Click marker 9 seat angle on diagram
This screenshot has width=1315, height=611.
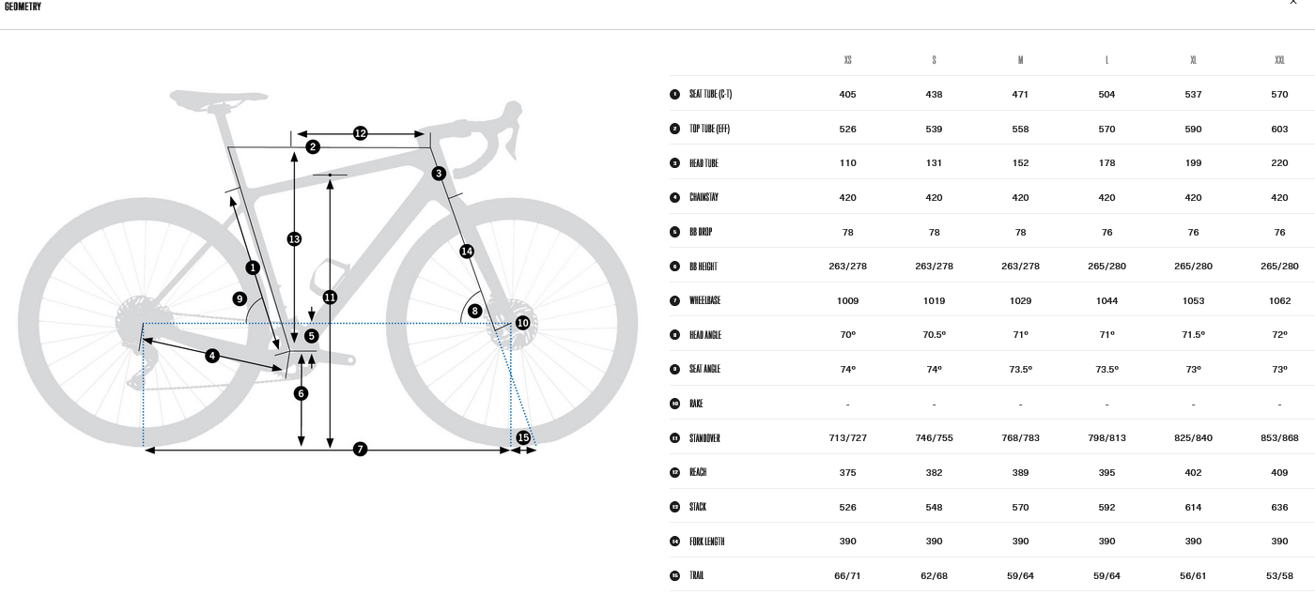[x=240, y=299]
